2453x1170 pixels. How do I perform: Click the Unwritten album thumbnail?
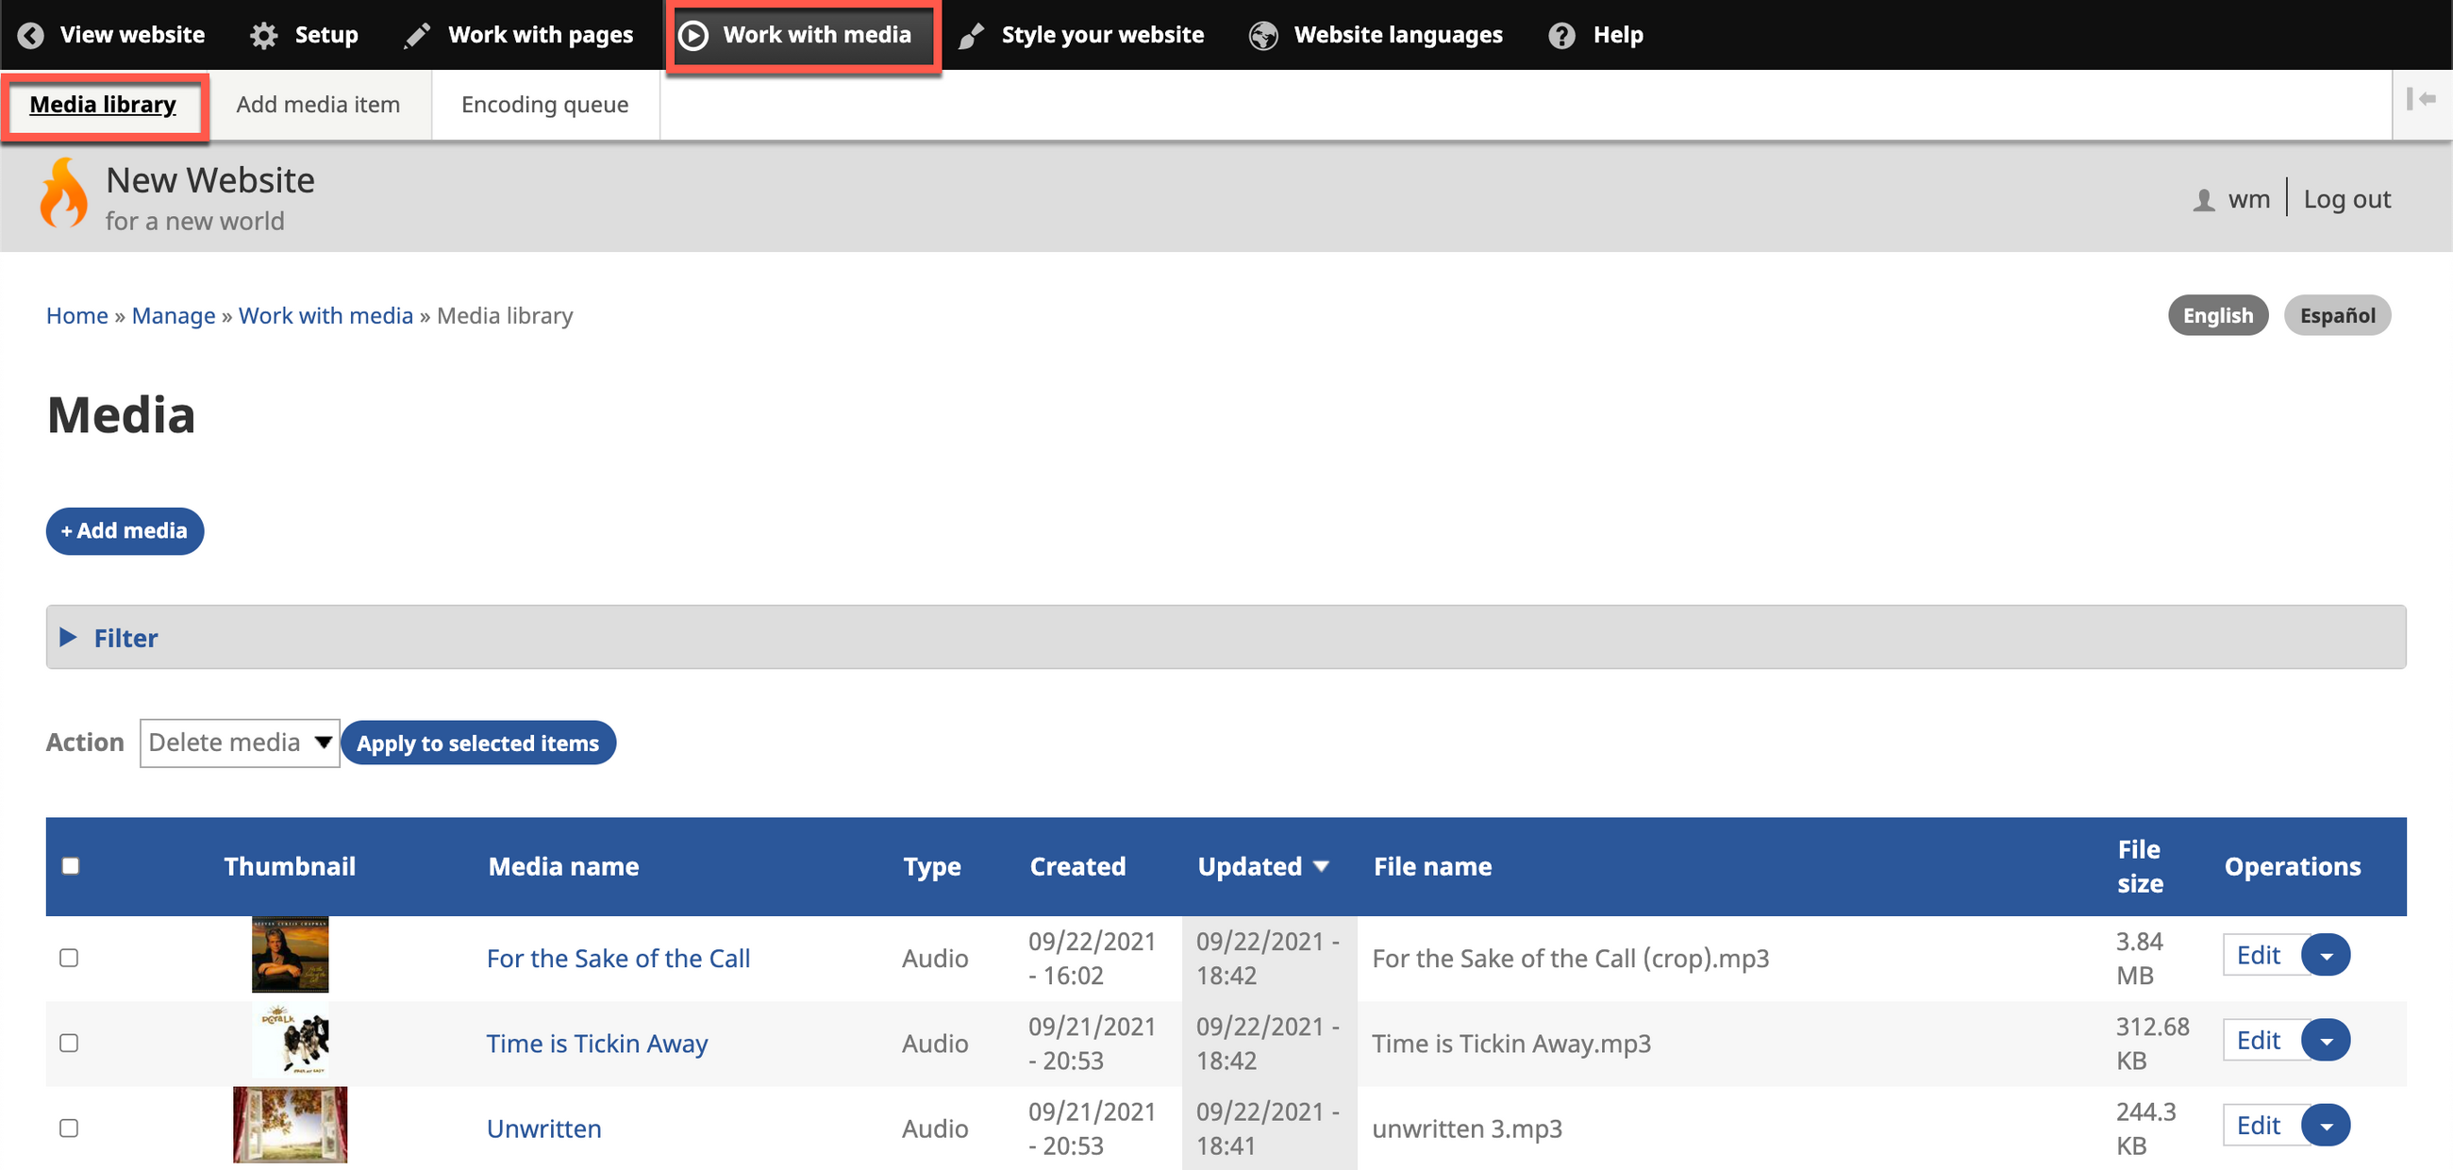[x=290, y=1125]
